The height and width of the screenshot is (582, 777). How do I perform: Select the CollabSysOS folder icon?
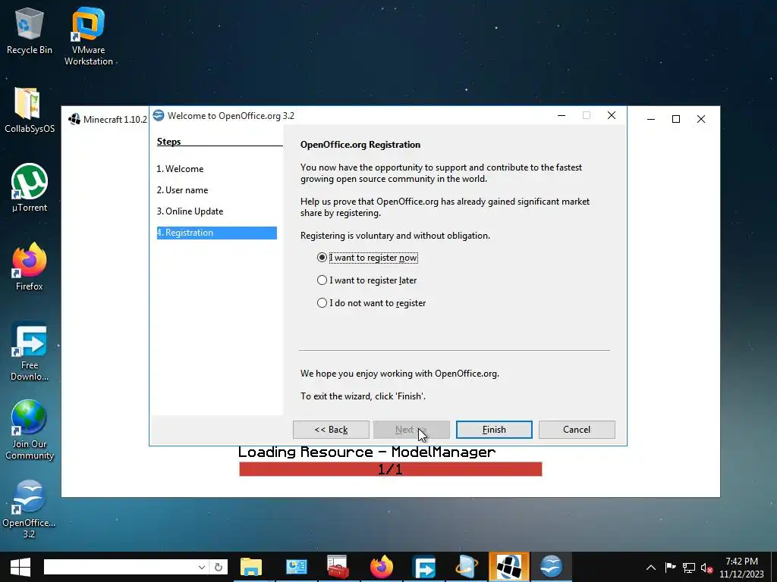coord(30,110)
